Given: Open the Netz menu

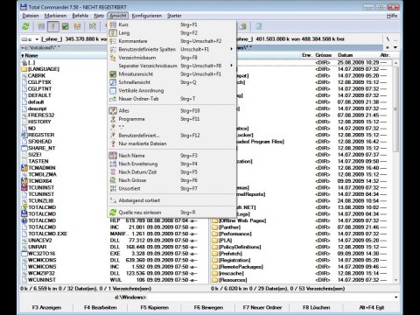Looking at the screenshot, I should tap(99, 16).
